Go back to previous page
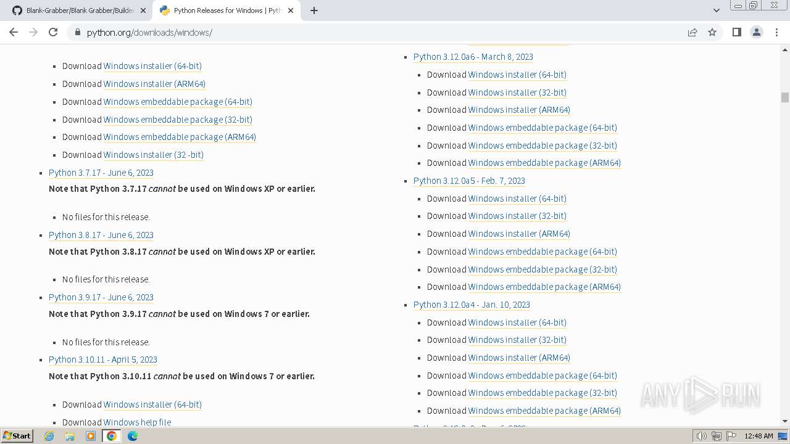This screenshot has height=444, width=790. [x=14, y=32]
